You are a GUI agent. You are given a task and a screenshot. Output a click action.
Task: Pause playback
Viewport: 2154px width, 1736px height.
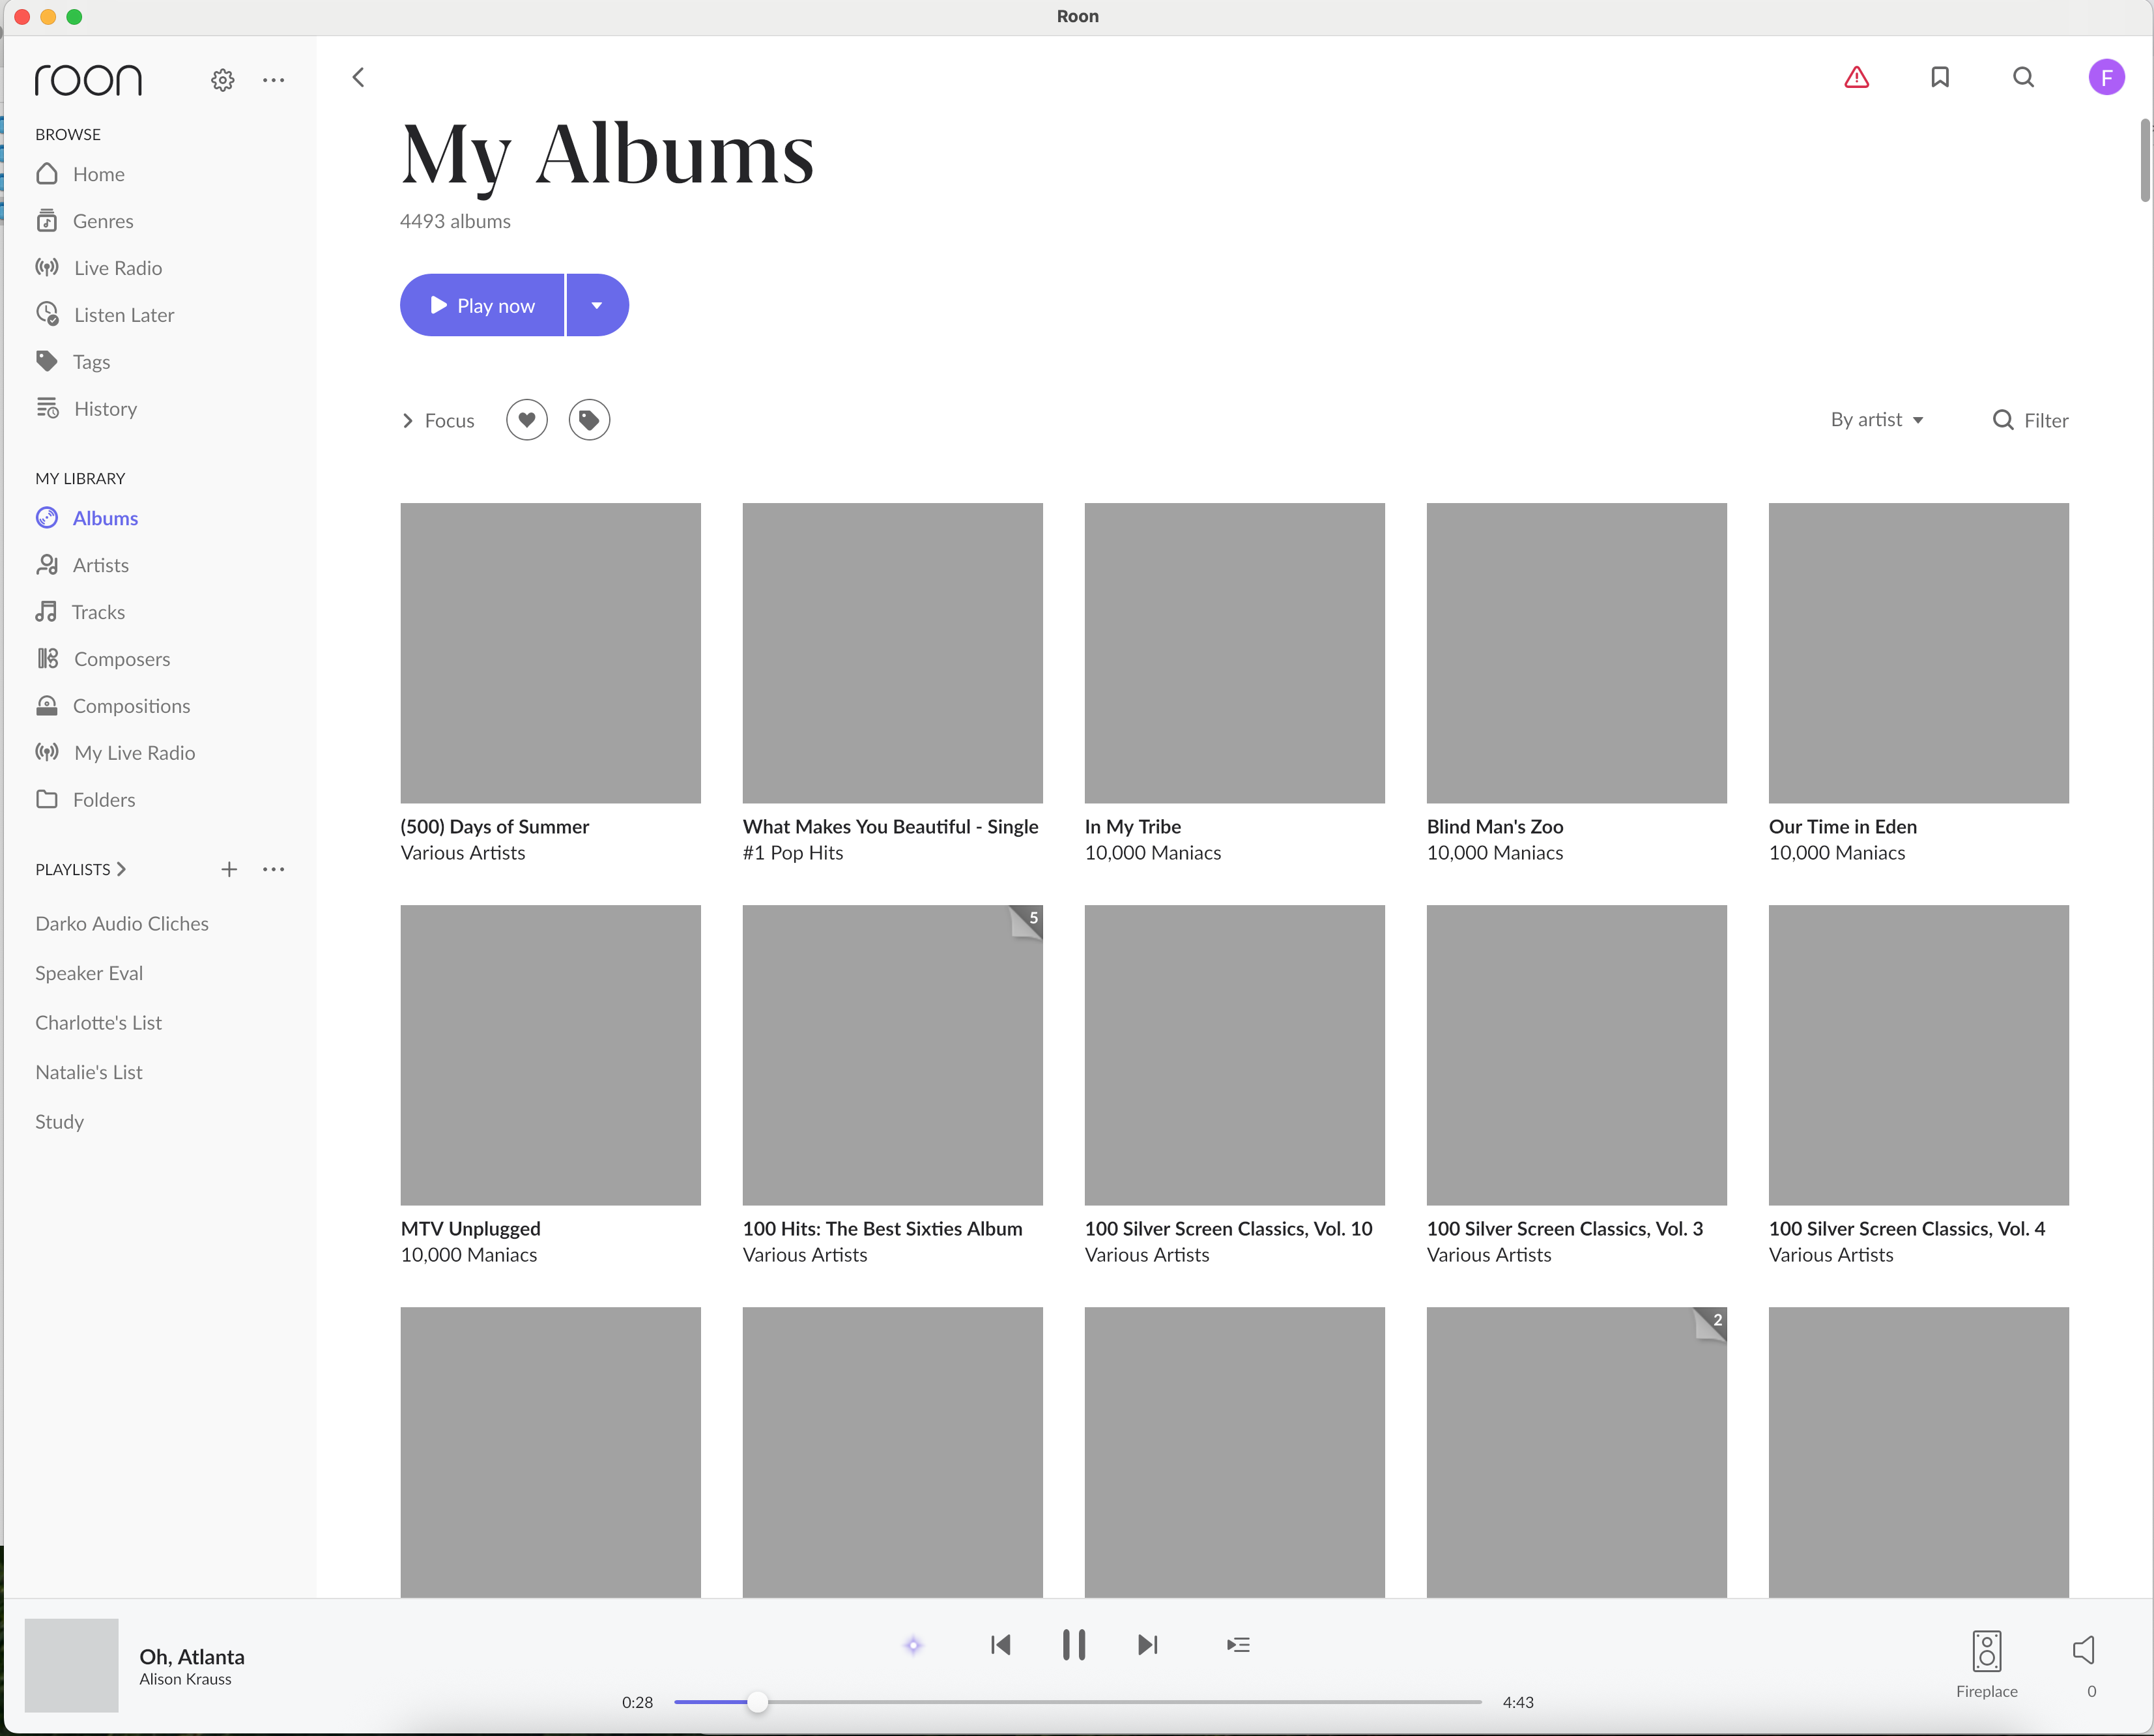(1074, 1645)
